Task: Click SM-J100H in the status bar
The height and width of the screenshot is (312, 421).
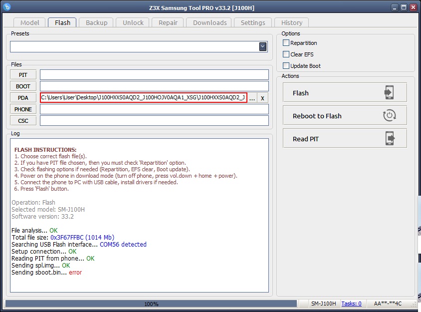Action: (323, 304)
